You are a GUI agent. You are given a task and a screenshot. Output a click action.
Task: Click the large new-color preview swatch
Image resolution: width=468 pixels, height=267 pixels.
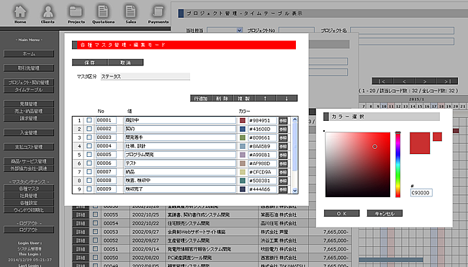pyautogui.click(x=420, y=143)
